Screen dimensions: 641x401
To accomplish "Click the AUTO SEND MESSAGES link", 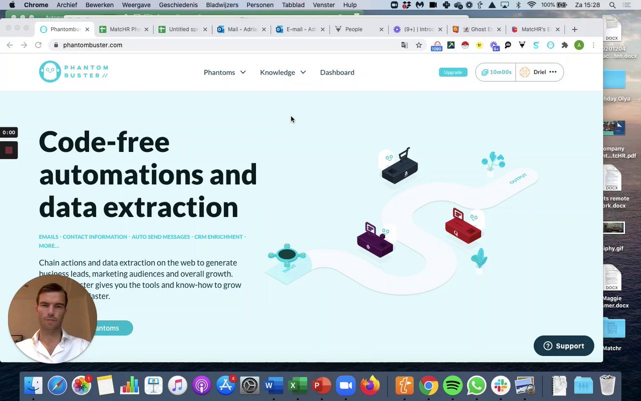I will coord(161,237).
